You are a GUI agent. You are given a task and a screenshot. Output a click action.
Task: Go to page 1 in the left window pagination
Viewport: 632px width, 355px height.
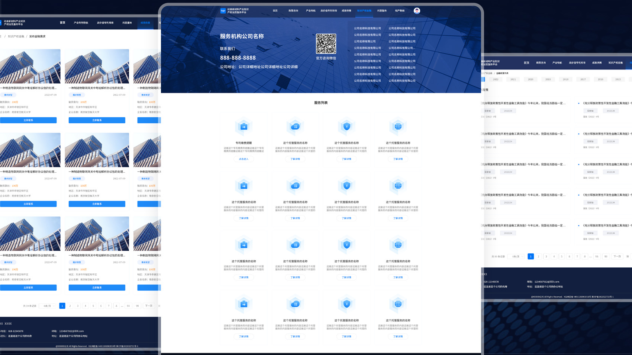[x=62, y=306]
